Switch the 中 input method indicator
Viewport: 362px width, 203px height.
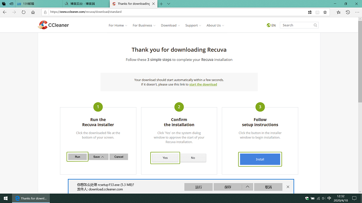pyautogui.click(x=329, y=198)
